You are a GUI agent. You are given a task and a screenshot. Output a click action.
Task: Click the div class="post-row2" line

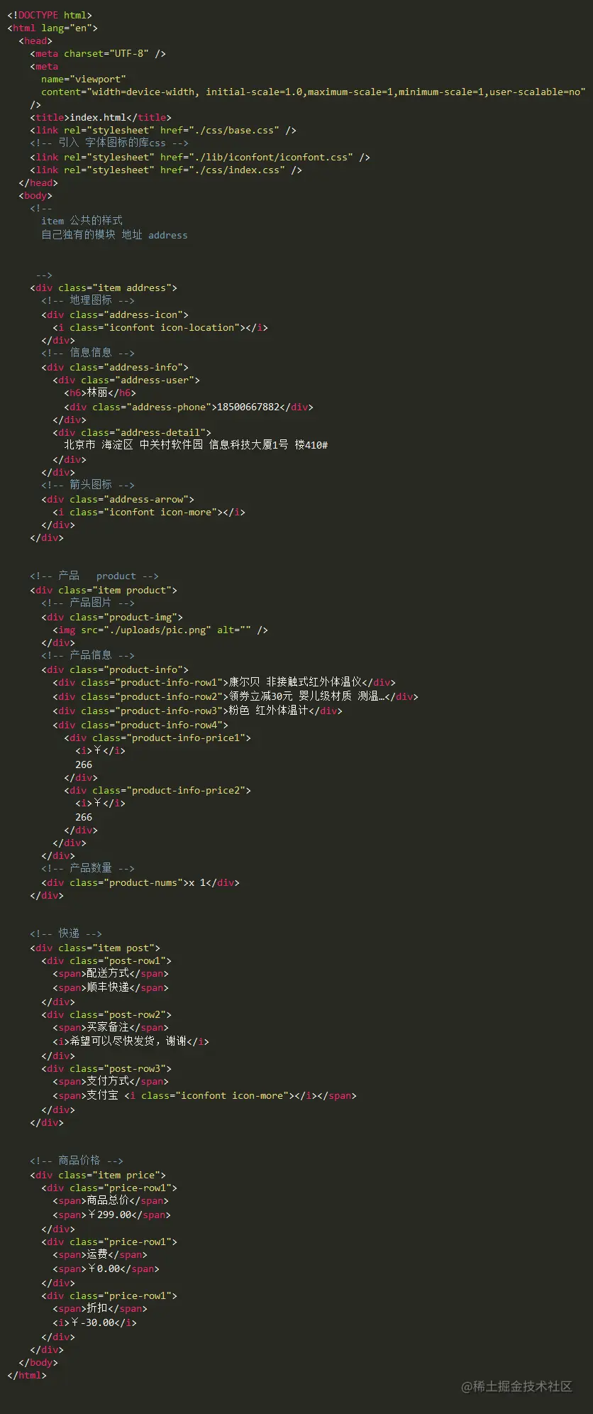106,1014
